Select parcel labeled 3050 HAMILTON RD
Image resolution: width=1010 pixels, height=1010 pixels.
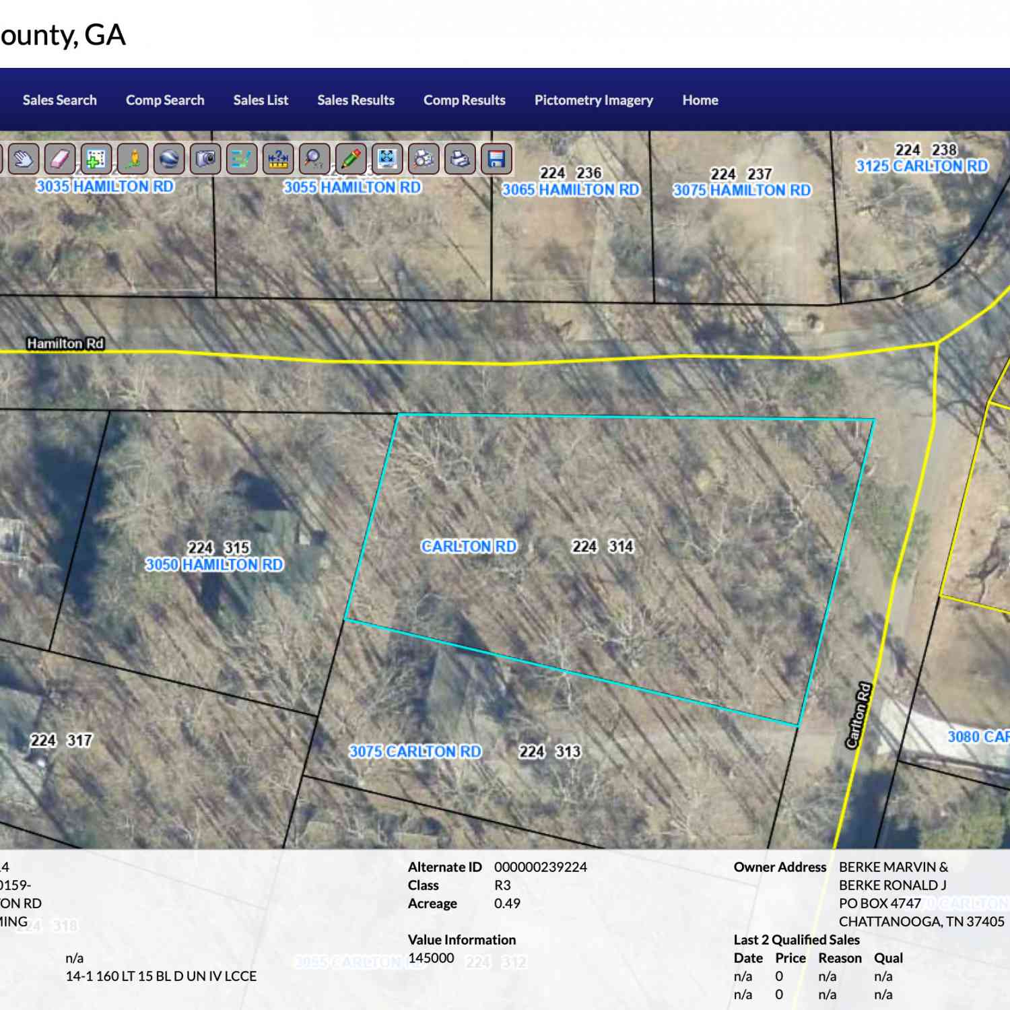point(214,564)
